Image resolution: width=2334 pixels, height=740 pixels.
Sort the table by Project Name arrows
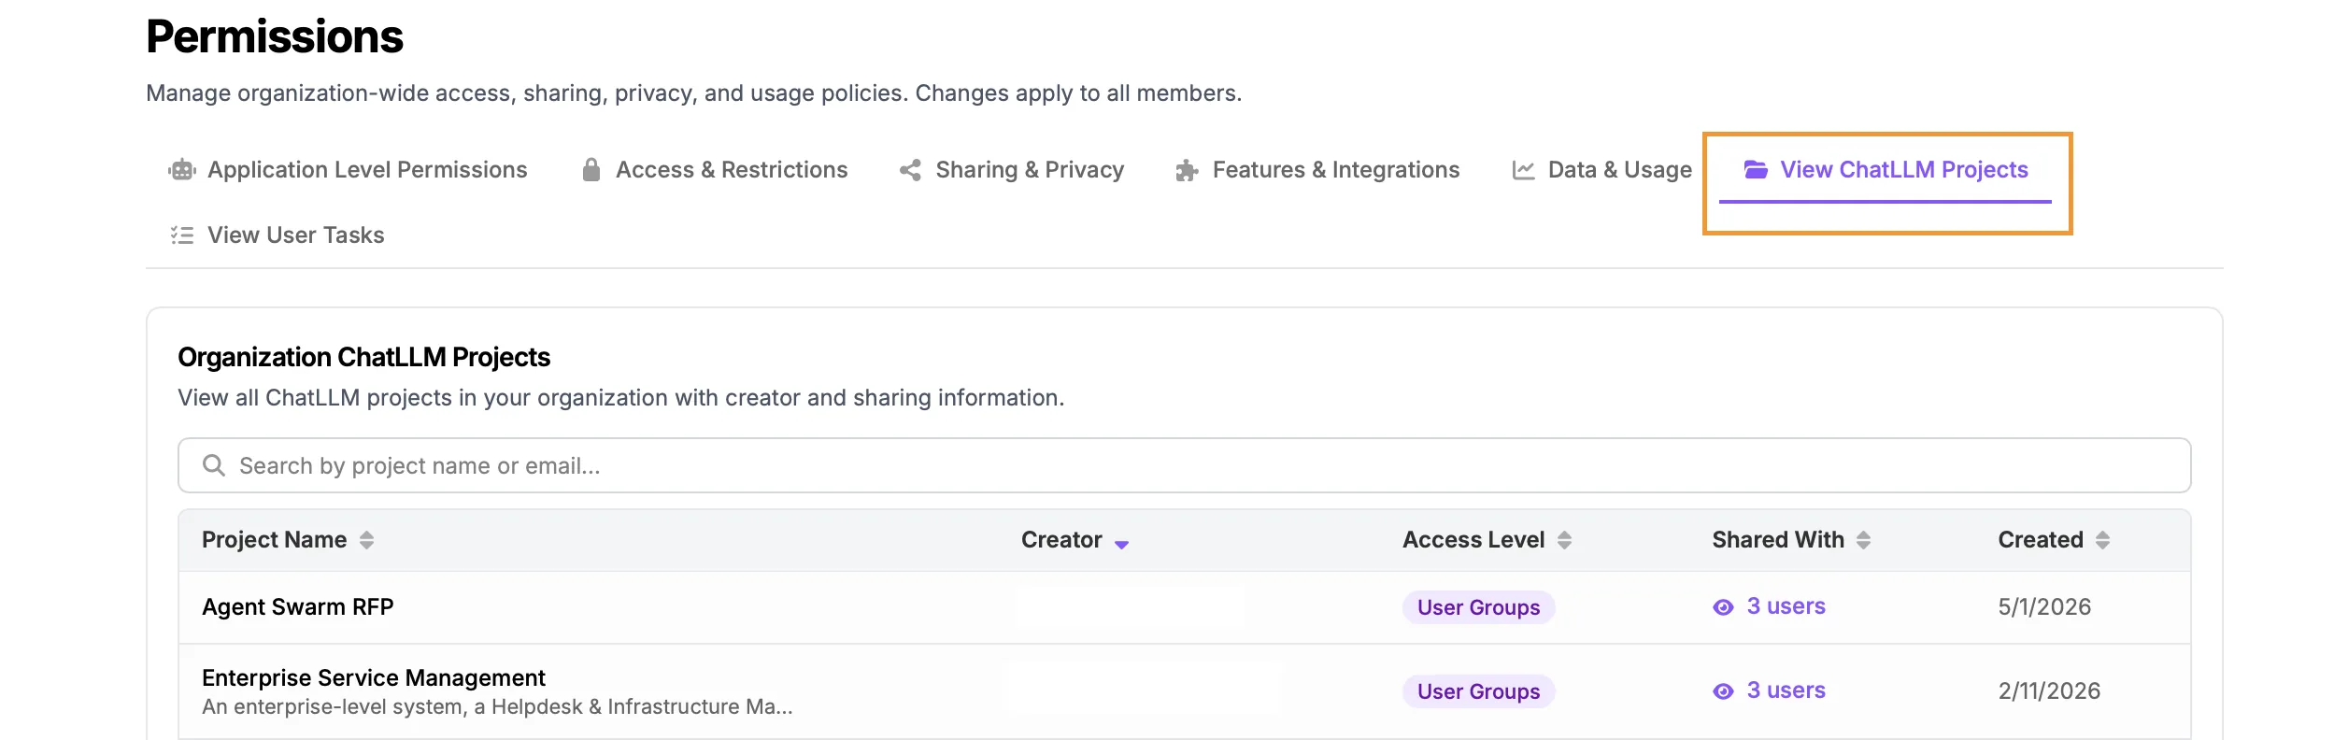point(367,540)
